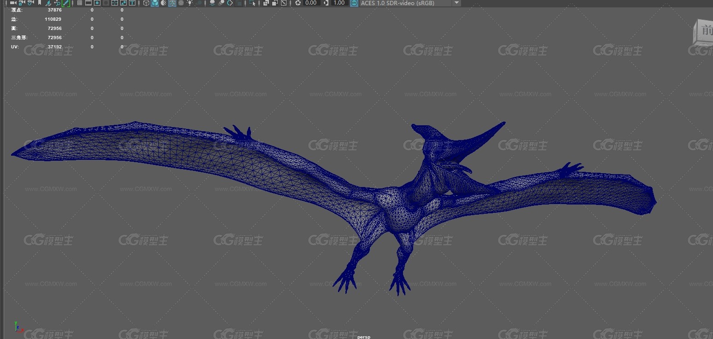Toggle the X-ray joints icon
The image size is (713, 339).
284,3
